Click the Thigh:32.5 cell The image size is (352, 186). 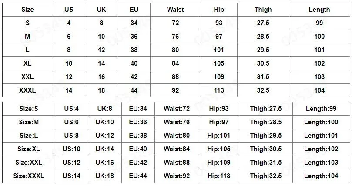(266, 176)
